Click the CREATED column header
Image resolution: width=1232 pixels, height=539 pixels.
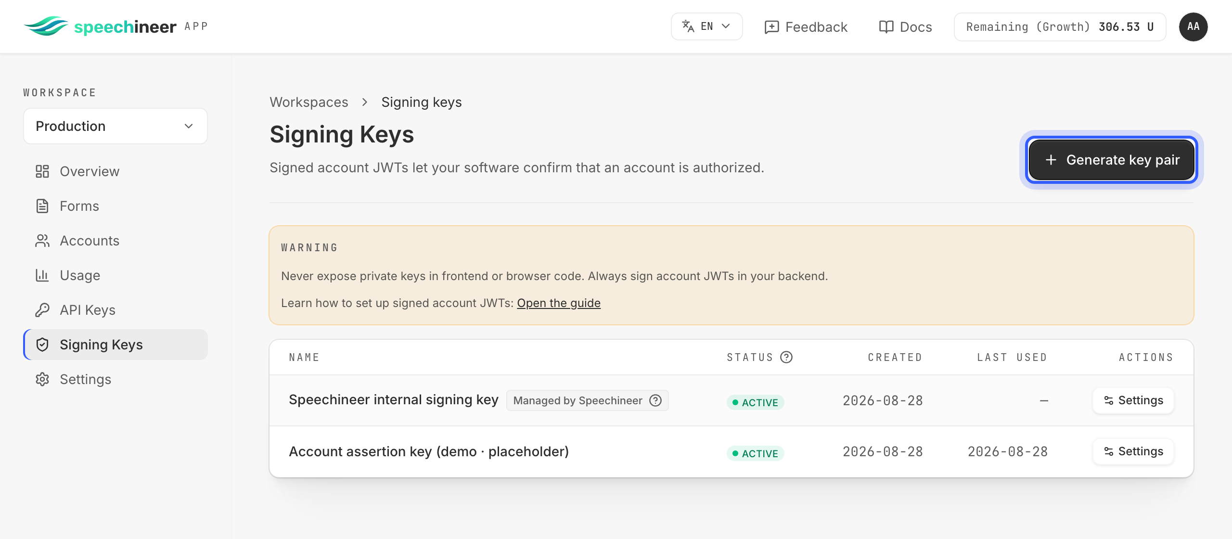tap(895, 357)
